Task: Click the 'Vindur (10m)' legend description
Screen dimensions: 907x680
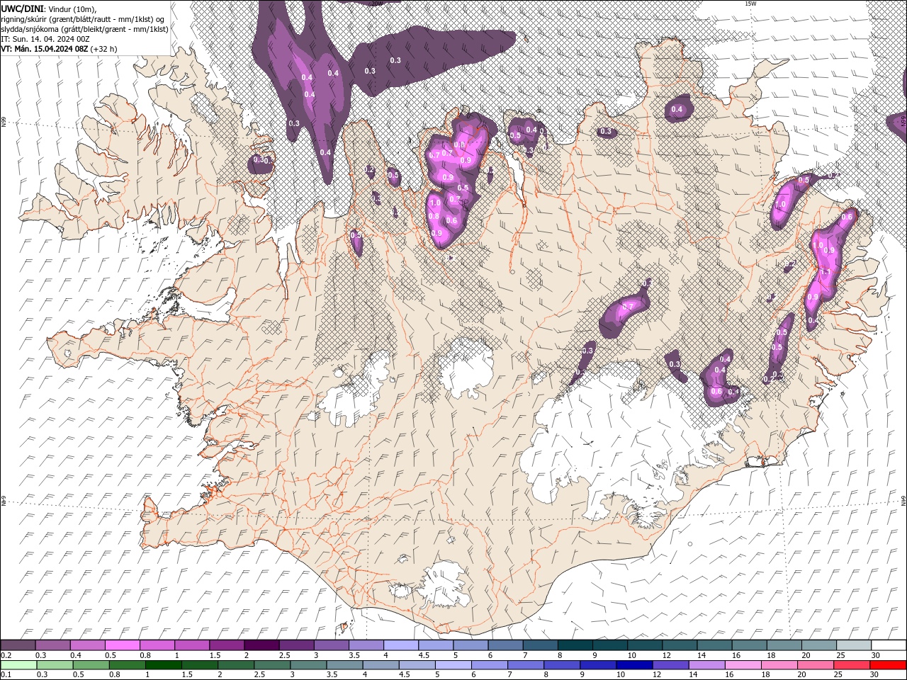Action: coord(71,8)
